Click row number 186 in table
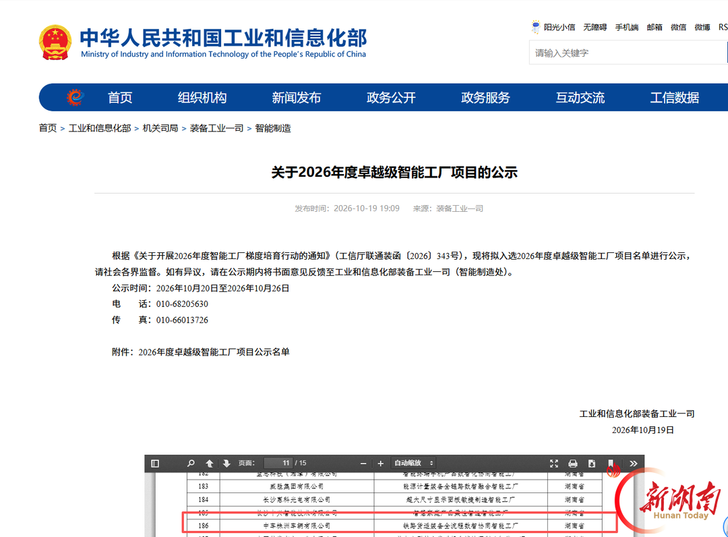This screenshot has width=728, height=537. (204, 526)
